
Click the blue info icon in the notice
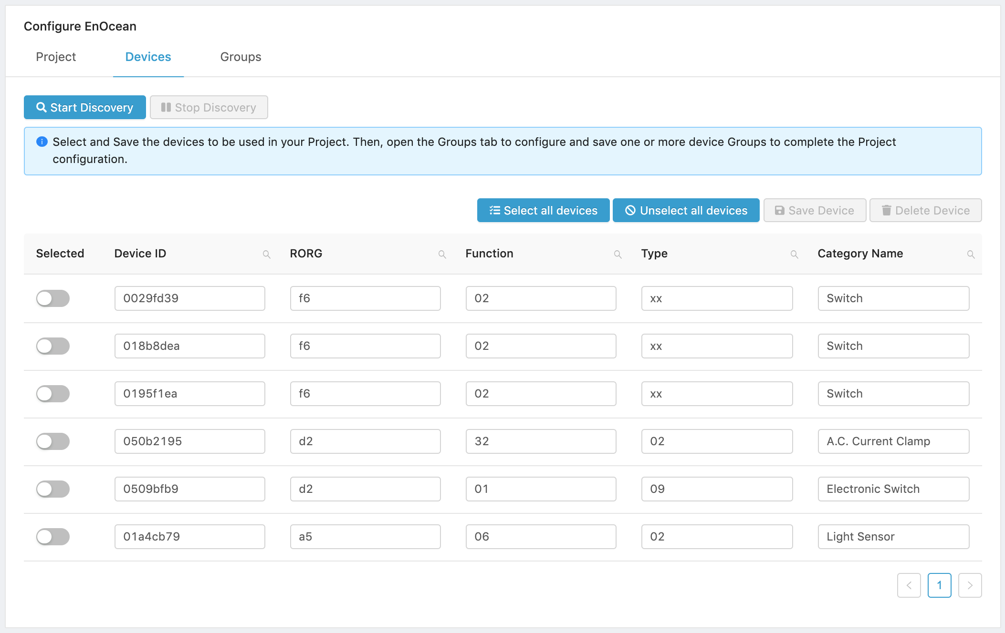(42, 142)
